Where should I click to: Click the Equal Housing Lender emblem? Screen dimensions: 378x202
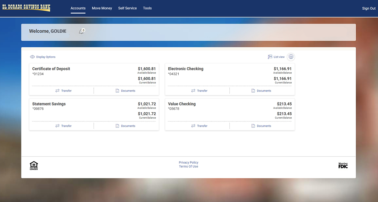34,165
